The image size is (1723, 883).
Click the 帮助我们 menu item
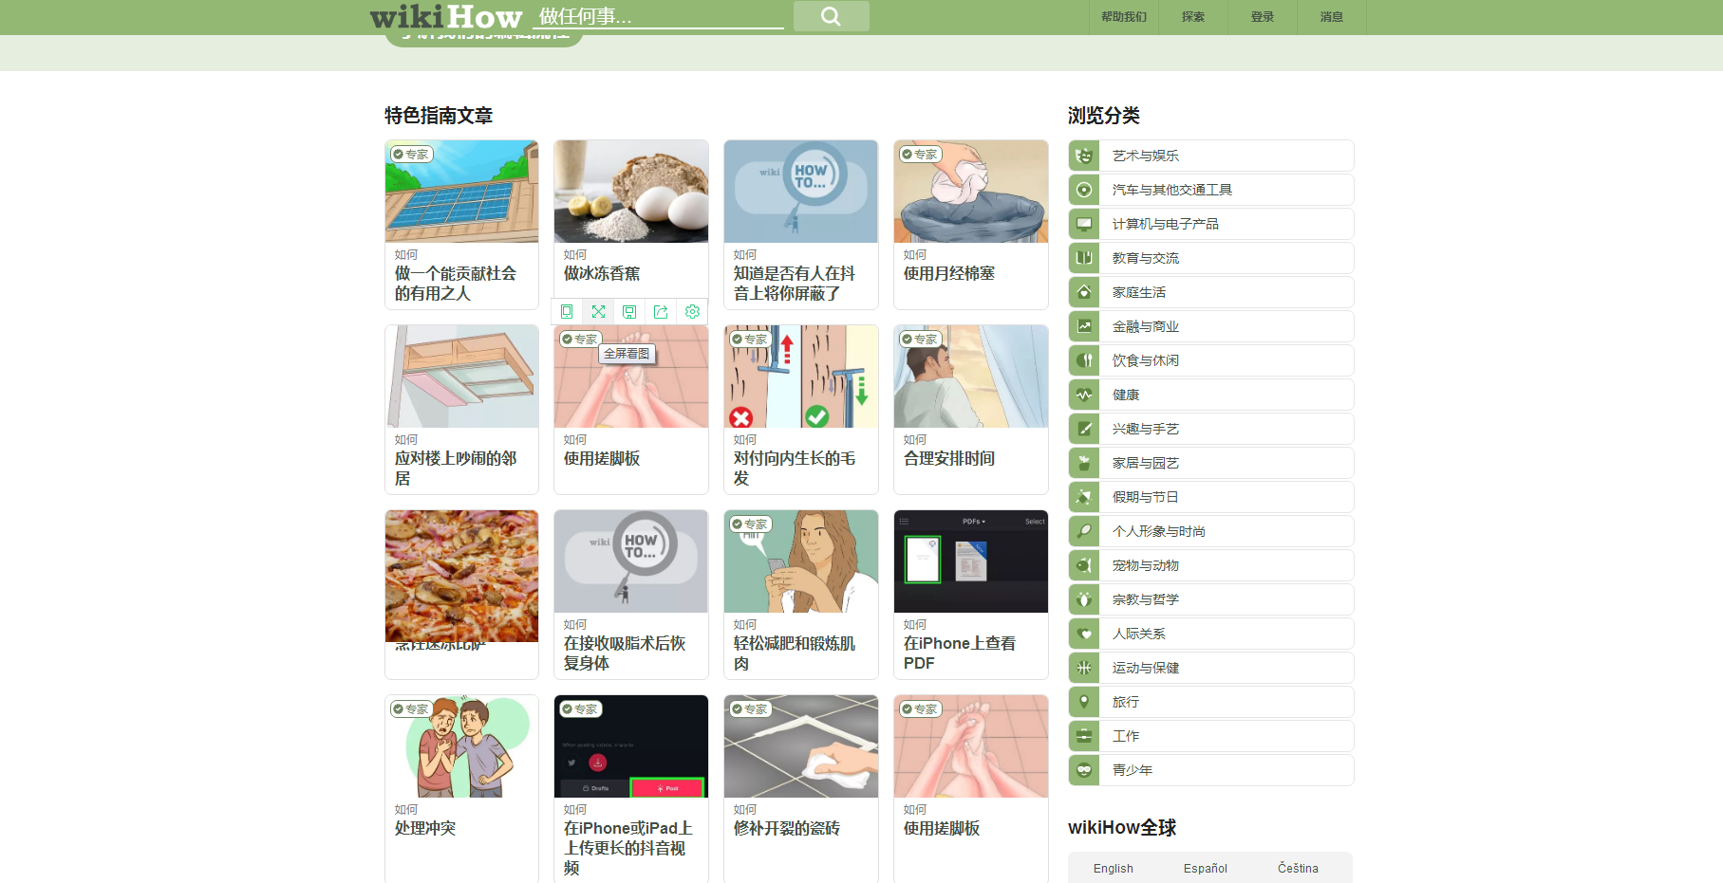tap(1123, 16)
